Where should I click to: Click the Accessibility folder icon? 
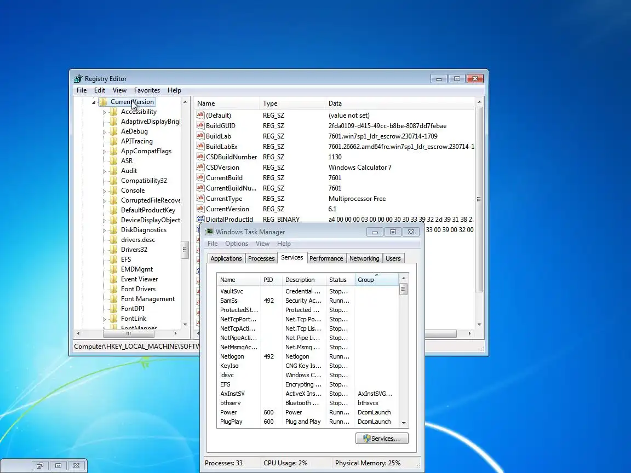114,112
